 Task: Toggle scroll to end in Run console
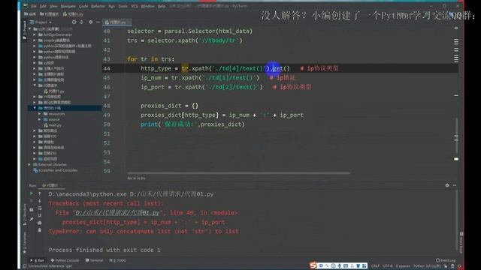point(40,215)
